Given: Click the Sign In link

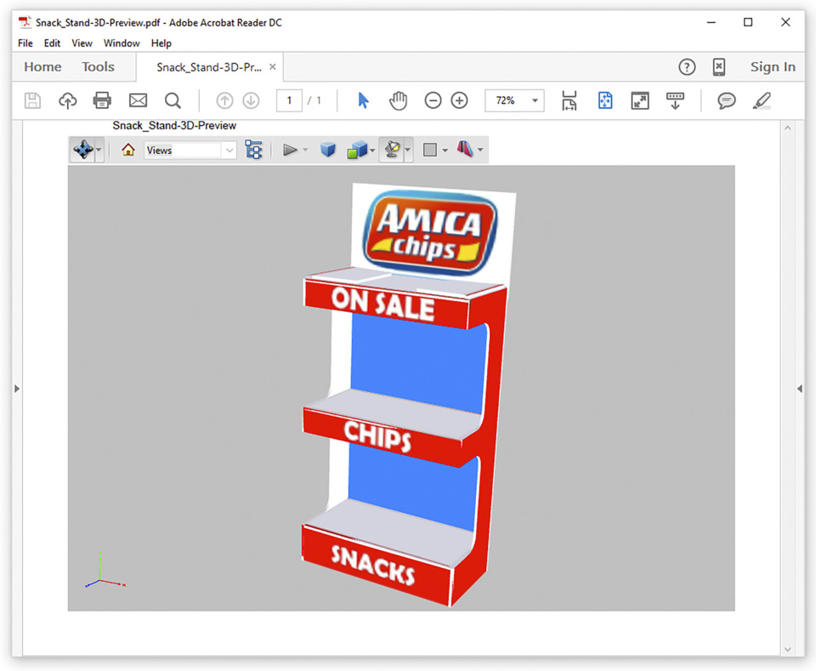Looking at the screenshot, I should pyautogui.click(x=772, y=67).
